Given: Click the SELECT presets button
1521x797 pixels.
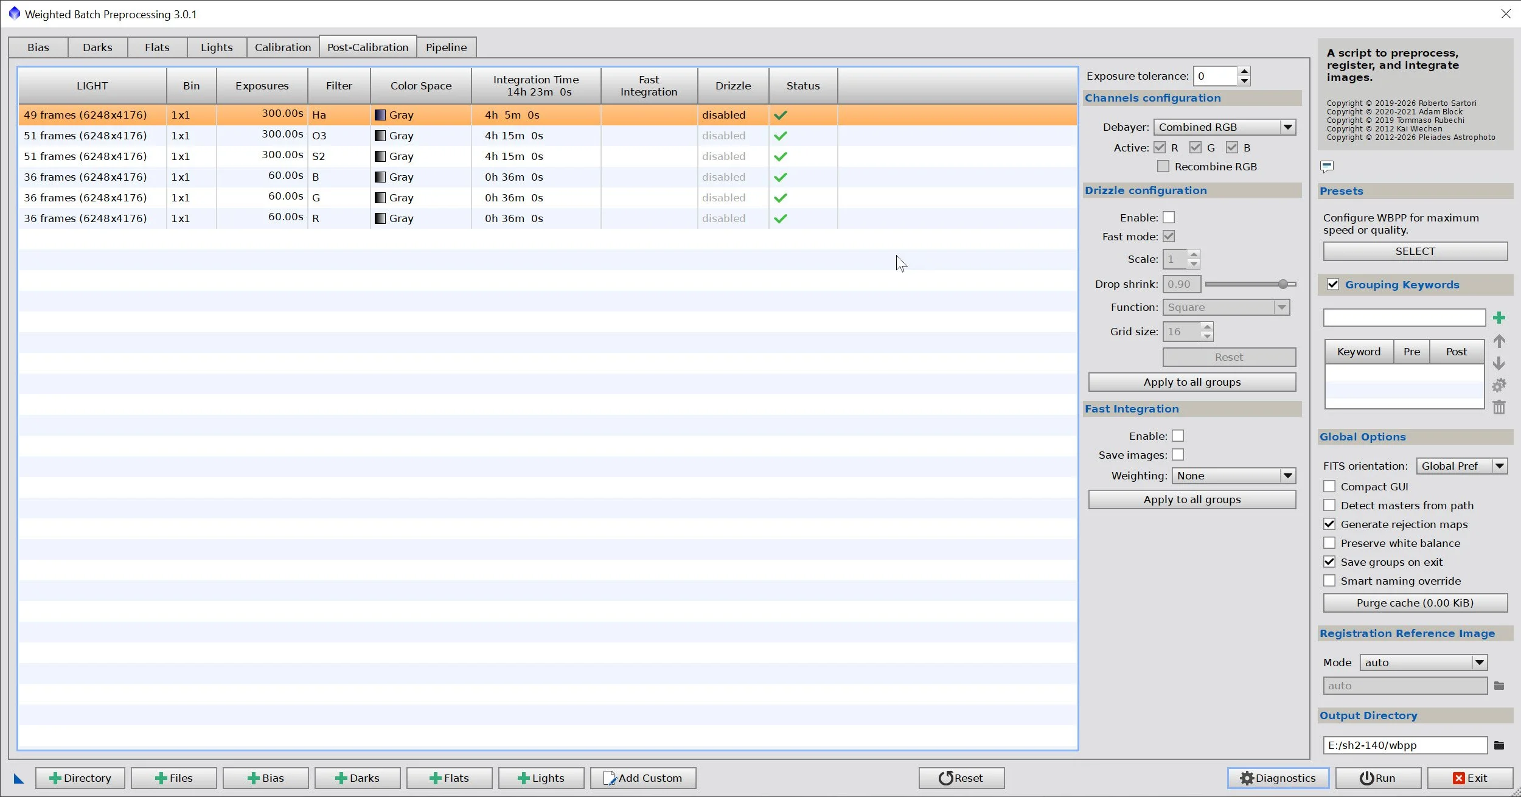Looking at the screenshot, I should pyautogui.click(x=1415, y=251).
